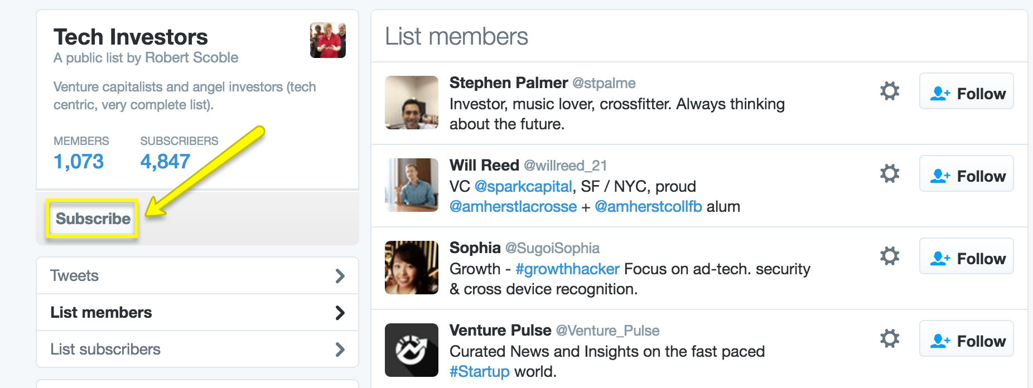Click Robert Scoble's list avatar thumbnail
Image resolution: width=1033 pixels, height=388 pixels.
tap(328, 40)
